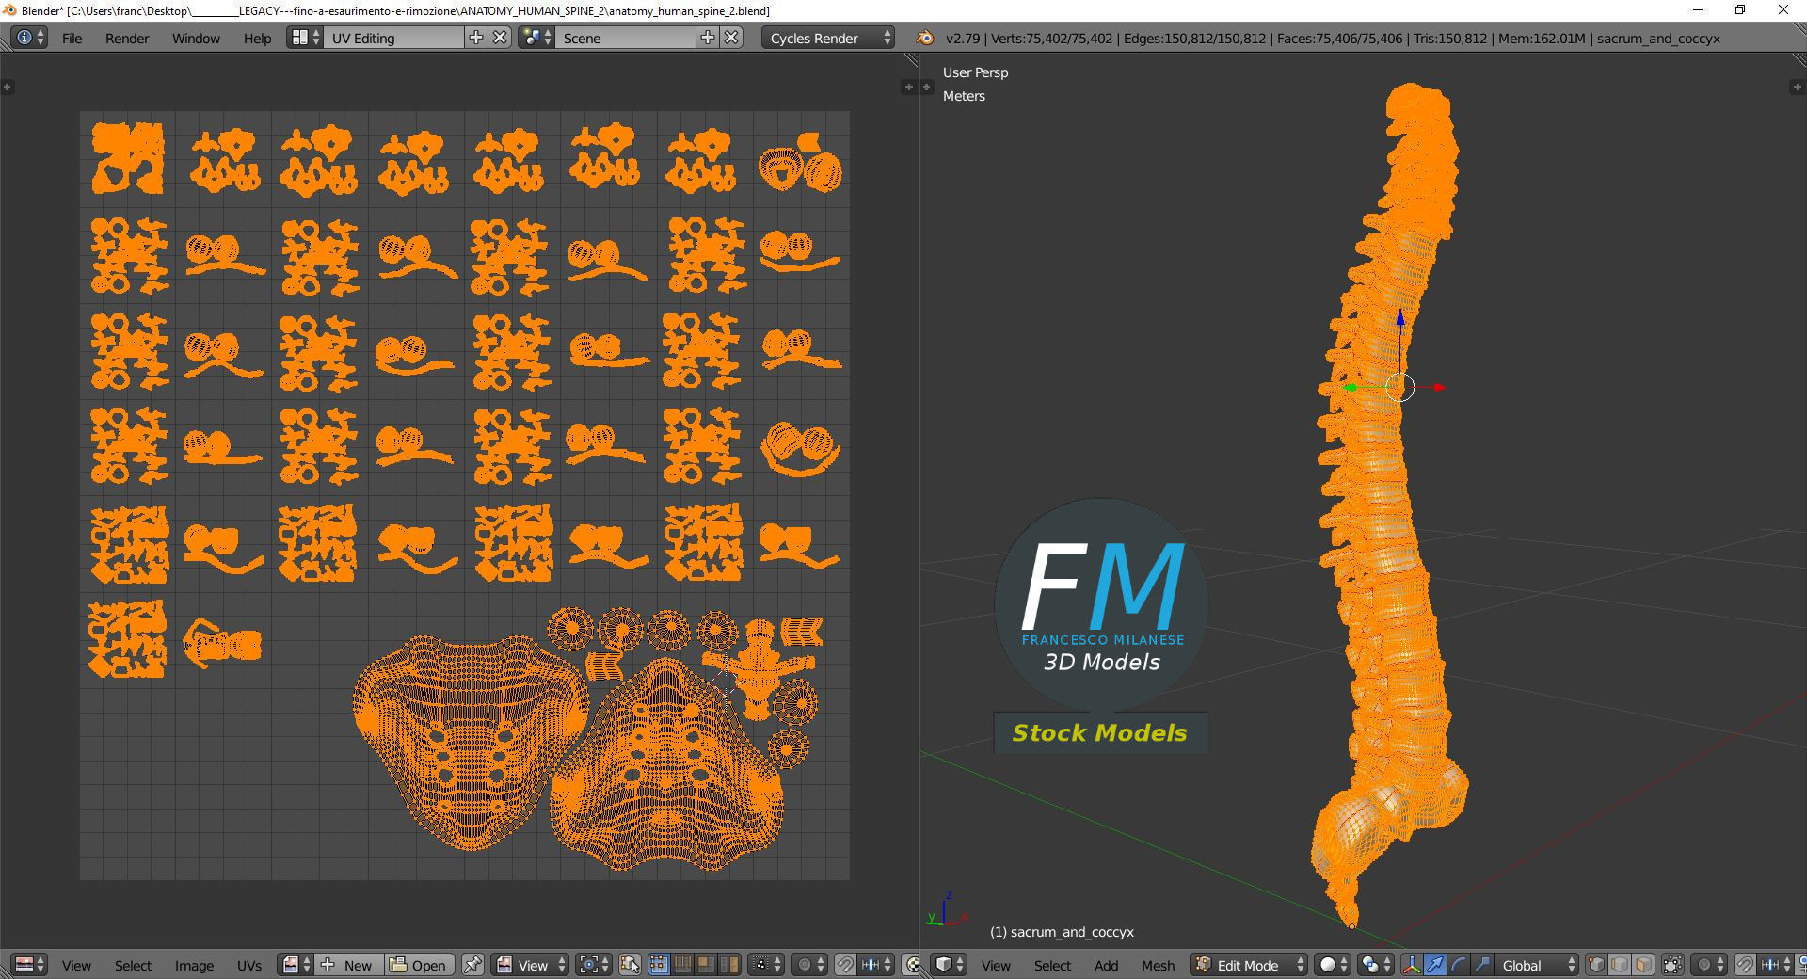Open the Help menu
Screen dimensions: 1807x979
click(x=257, y=39)
